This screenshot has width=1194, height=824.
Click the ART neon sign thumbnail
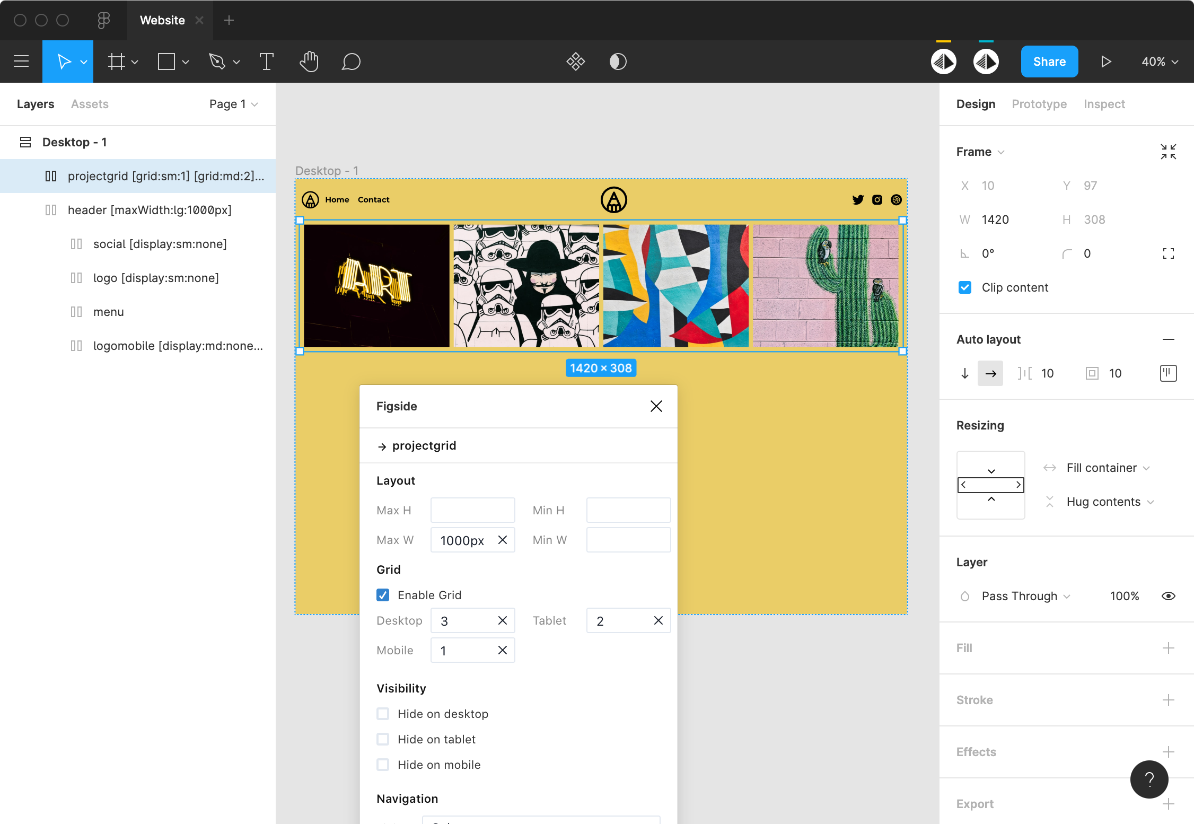pos(376,285)
